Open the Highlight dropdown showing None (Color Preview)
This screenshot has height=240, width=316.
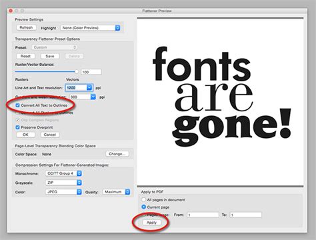point(90,28)
